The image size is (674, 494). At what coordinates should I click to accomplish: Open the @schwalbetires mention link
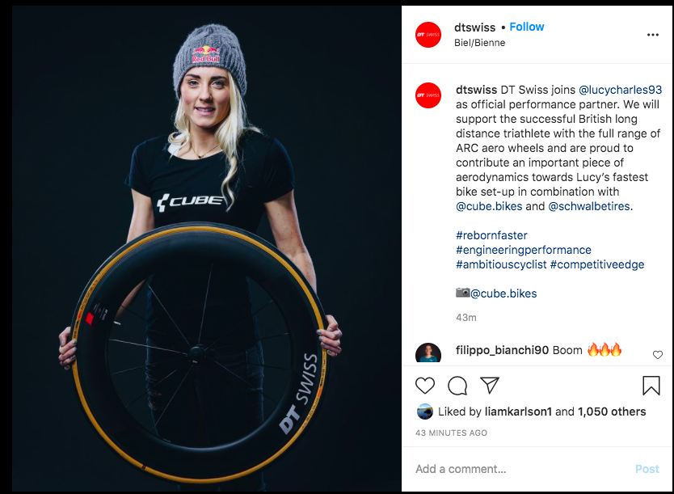point(589,206)
